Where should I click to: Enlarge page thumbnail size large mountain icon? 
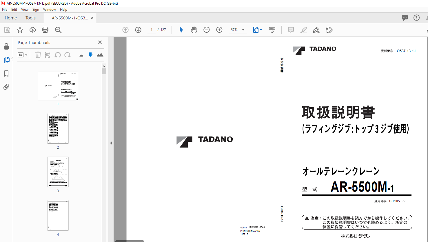click(100, 55)
